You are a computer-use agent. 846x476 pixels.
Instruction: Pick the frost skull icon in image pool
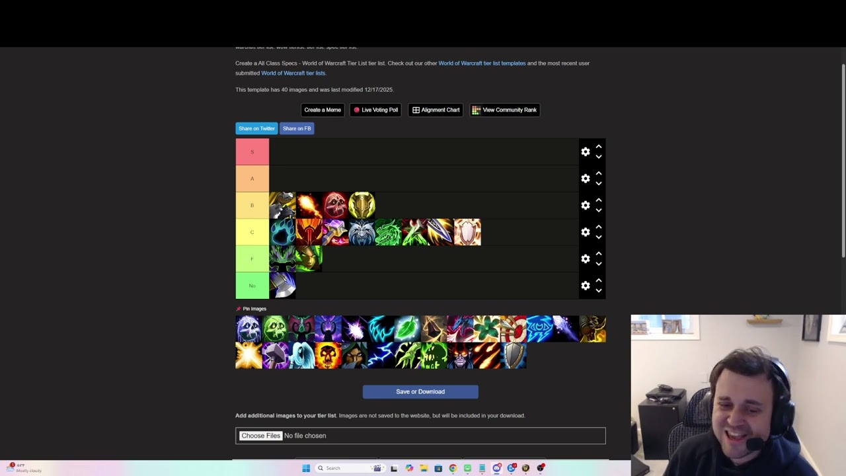(249, 329)
